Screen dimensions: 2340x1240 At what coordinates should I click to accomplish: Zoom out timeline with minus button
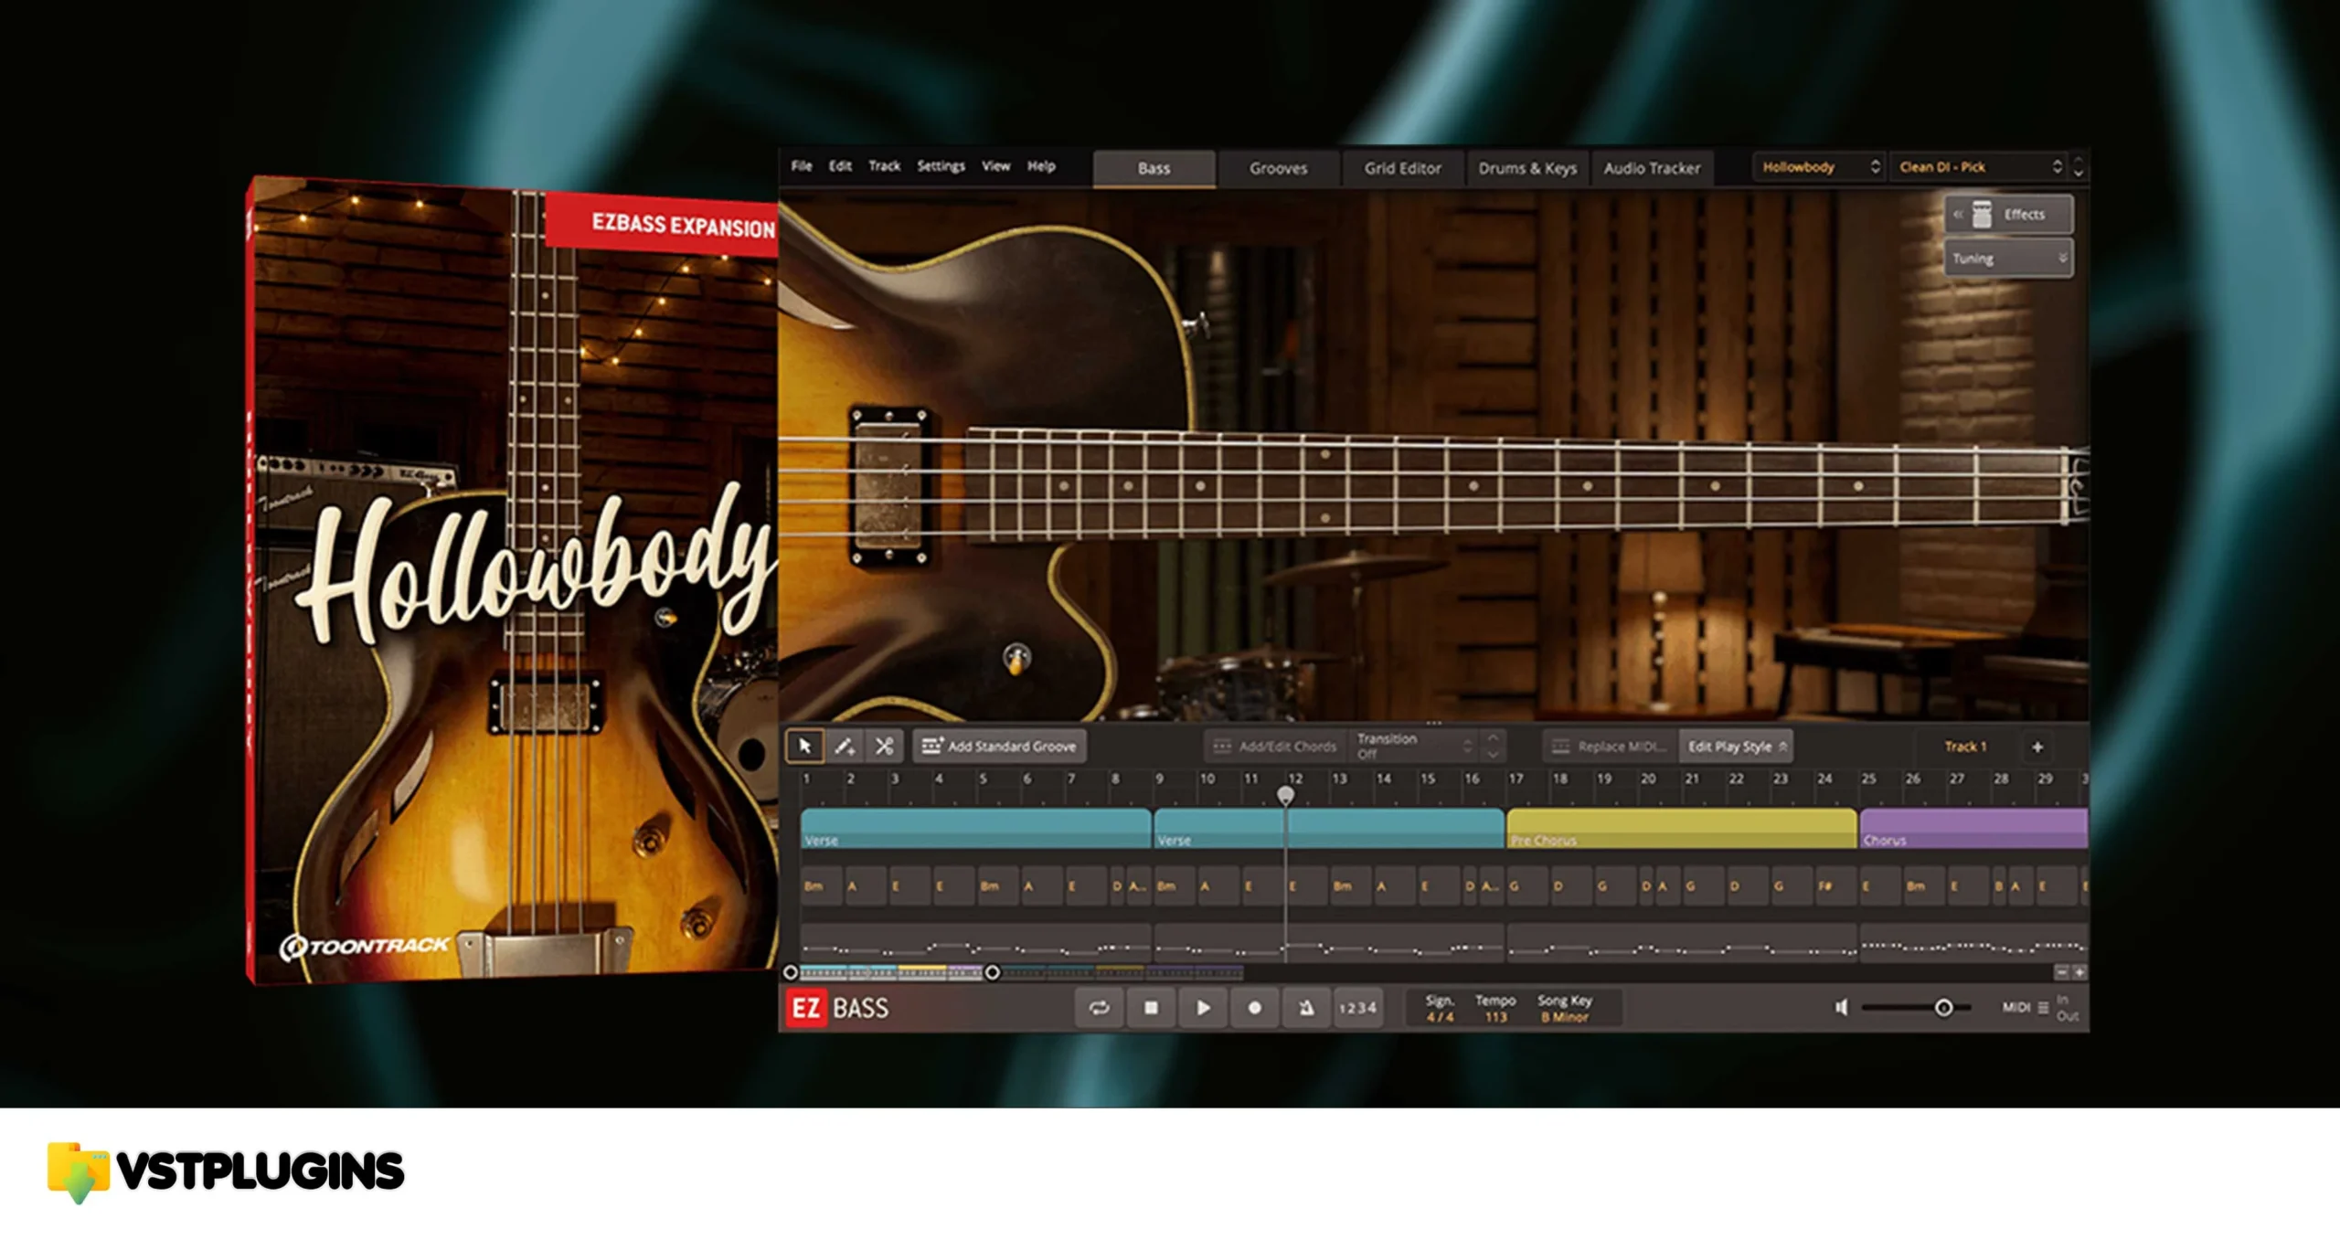pos(2061,972)
